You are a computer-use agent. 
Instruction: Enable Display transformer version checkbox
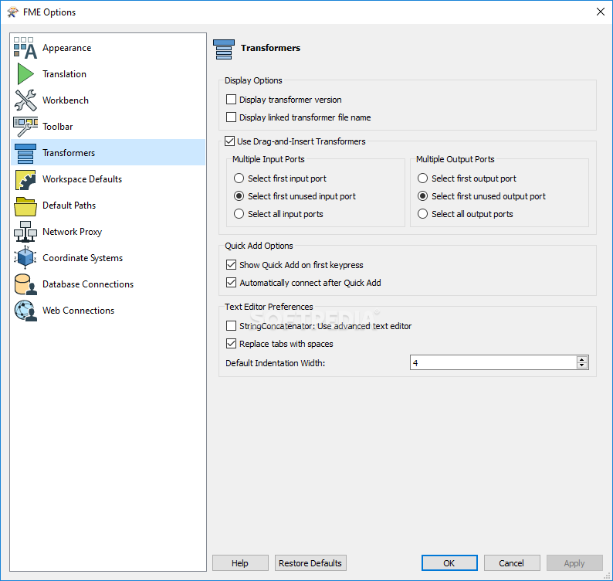(231, 100)
